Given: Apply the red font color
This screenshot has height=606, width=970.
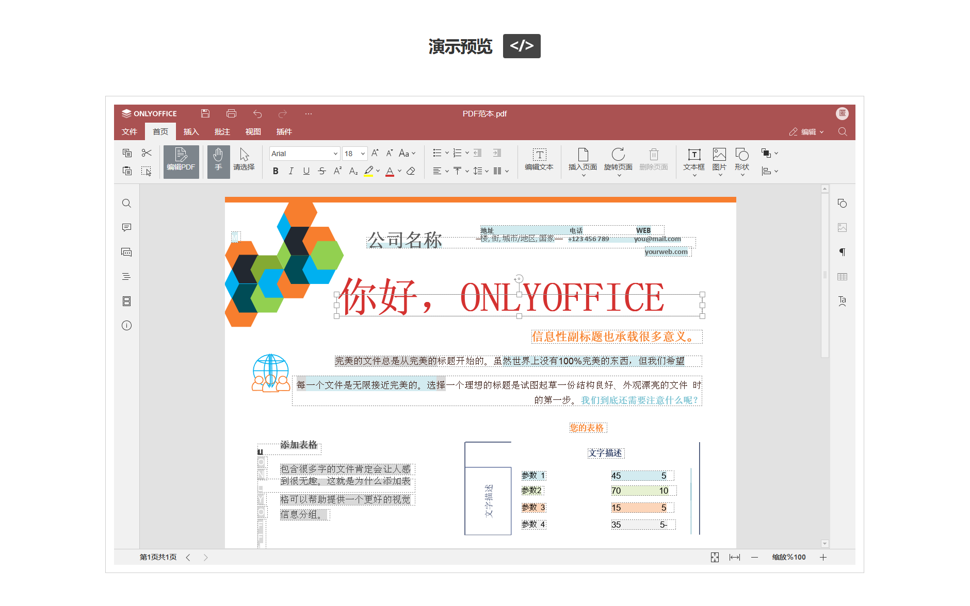Looking at the screenshot, I should click(390, 172).
